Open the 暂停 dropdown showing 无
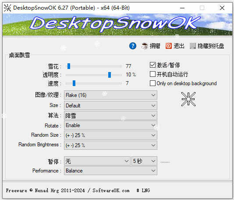The height and width of the screenshot is (200, 234). [x=97, y=161]
